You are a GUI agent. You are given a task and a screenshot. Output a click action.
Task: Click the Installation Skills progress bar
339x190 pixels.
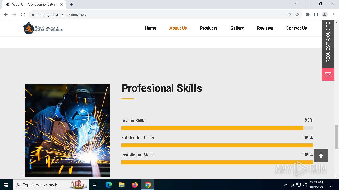[x=217, y=162]
